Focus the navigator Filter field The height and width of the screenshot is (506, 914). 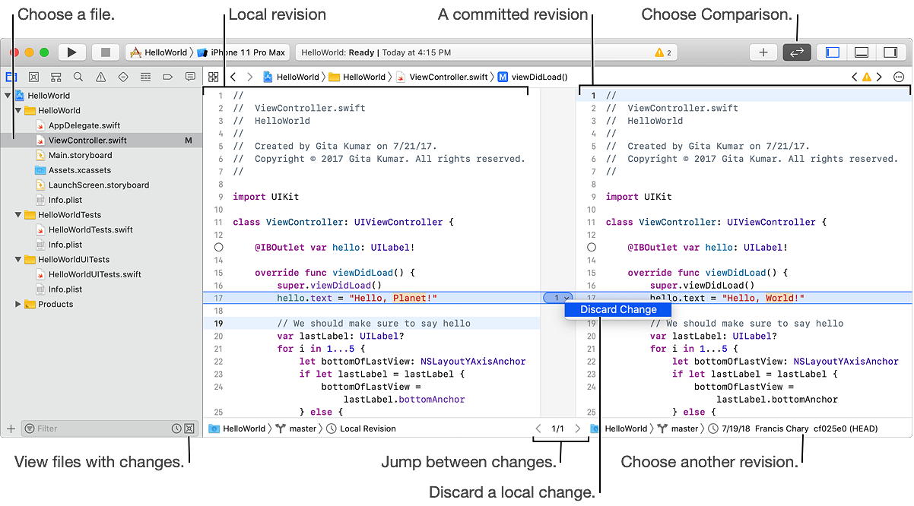click(x=97, y=429)
